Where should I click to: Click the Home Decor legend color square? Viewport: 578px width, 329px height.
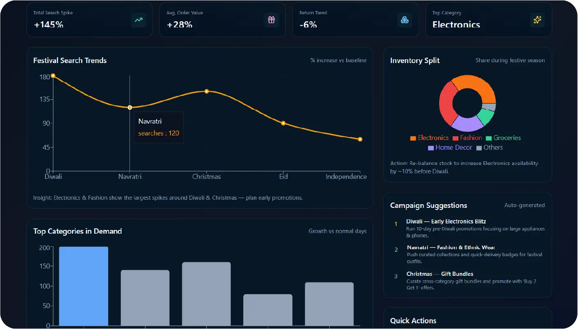pyautogui.click(x=431, y=148)
